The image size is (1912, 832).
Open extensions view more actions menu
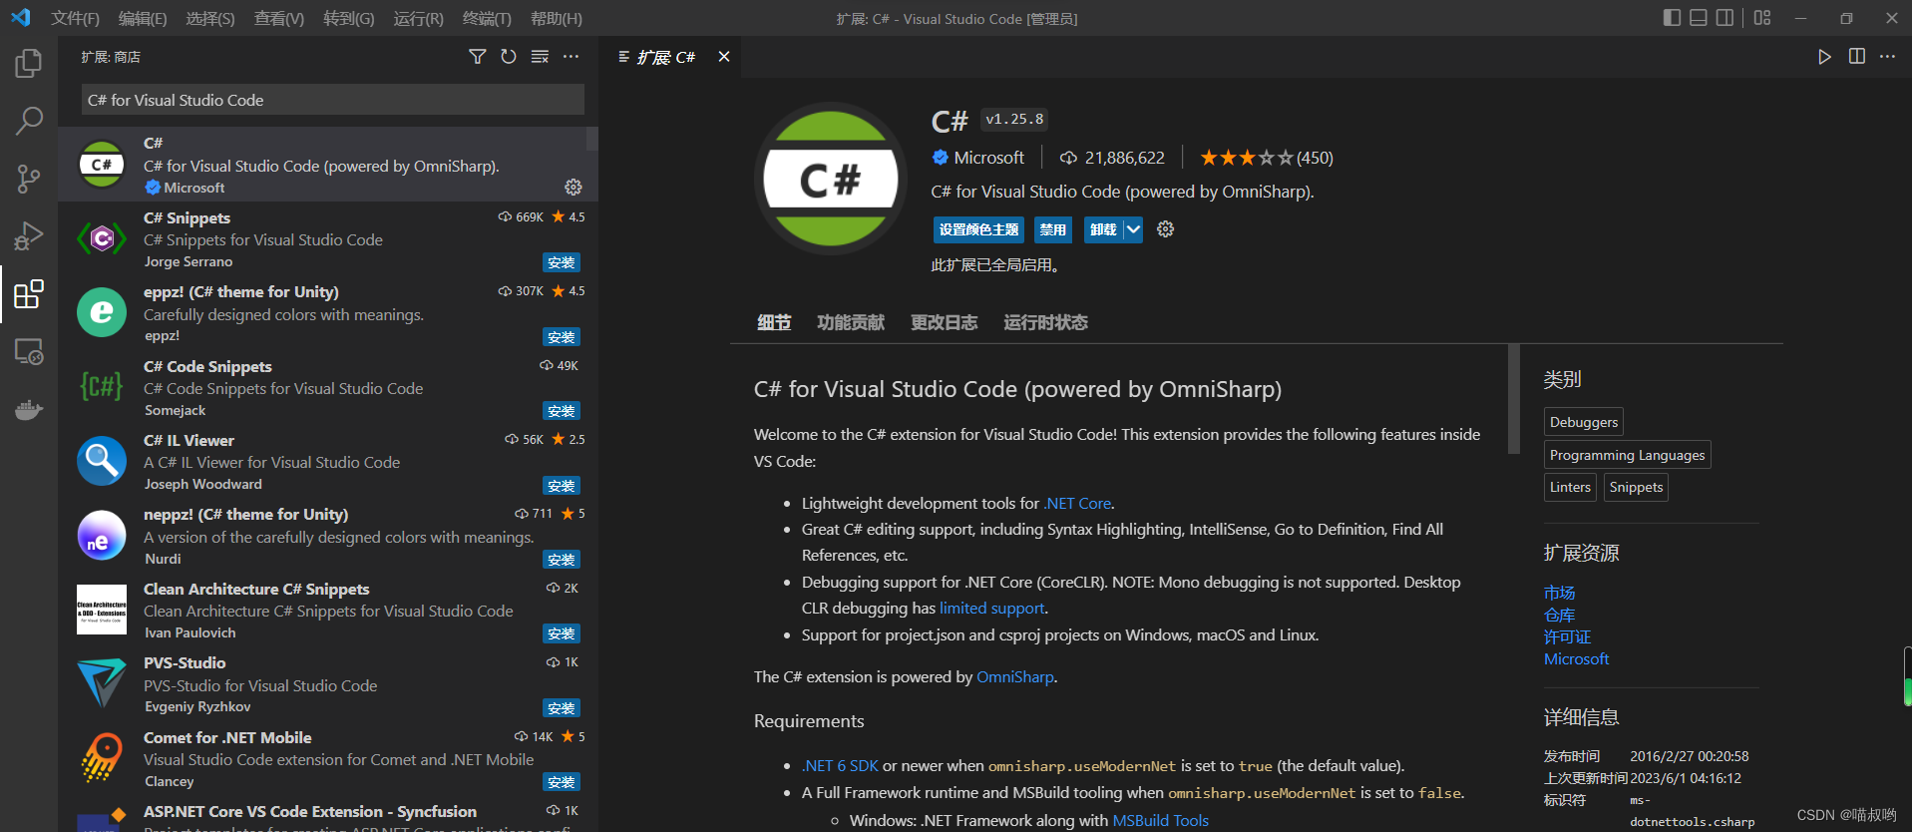(571, 57)
